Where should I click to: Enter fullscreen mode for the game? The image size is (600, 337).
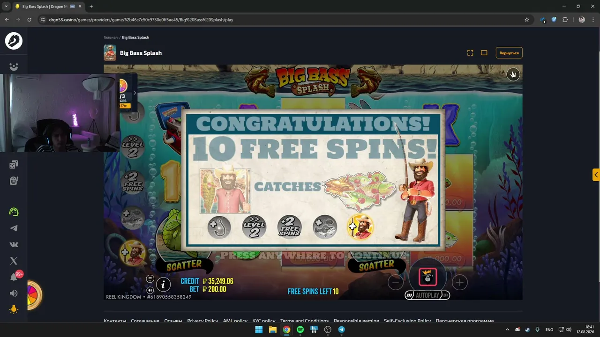click(x=470, y=53)
